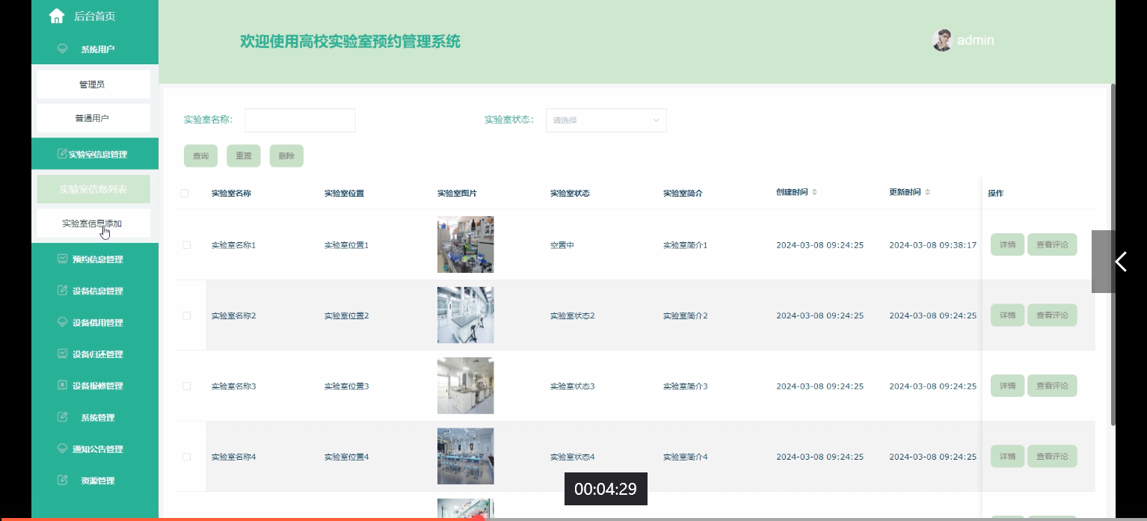Expand the 系统管理 menu section
This screenshot has height=521, width=1147.
95,418
